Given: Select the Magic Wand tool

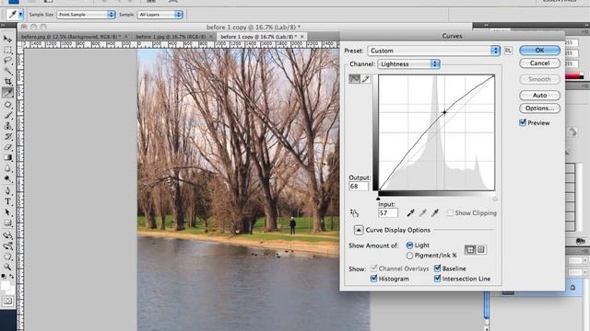Looking at the screenshot, I should point(7,71).
